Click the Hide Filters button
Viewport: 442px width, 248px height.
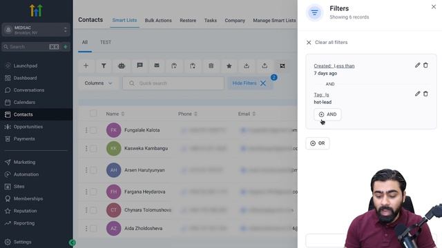point(249,83)
